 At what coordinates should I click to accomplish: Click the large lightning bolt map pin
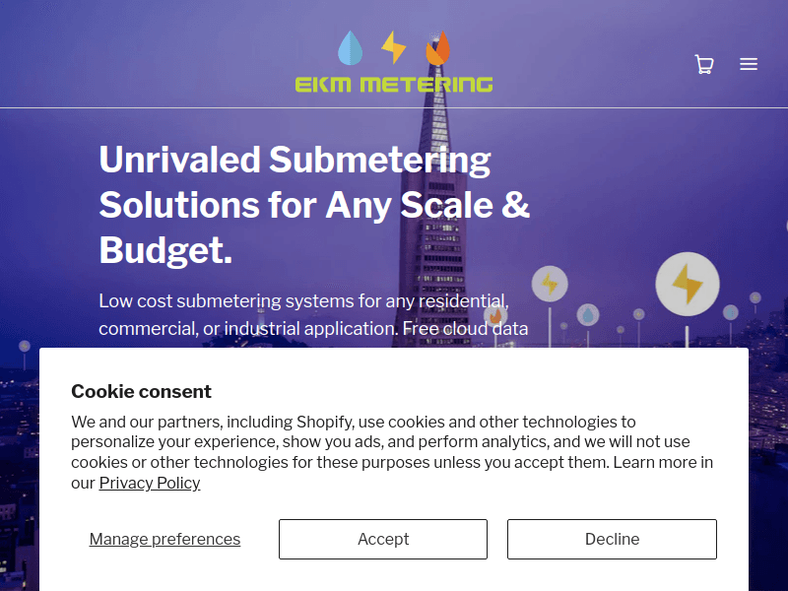click(687, 285)
